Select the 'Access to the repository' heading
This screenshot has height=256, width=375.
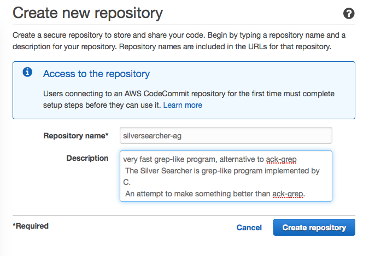96,74
